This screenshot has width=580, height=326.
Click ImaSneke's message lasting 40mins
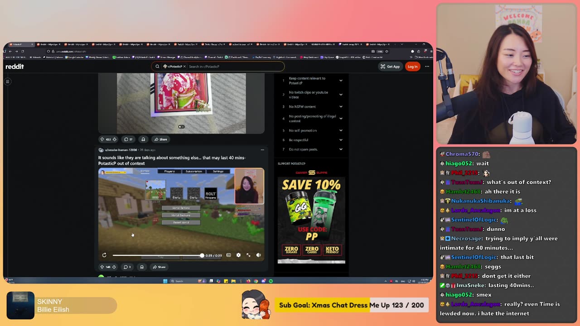coord(487,285)
